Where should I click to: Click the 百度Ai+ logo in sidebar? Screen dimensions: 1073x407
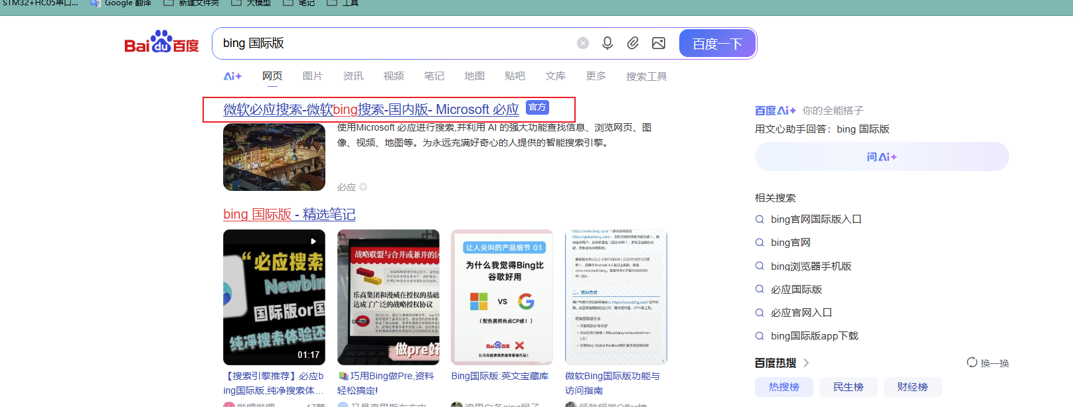click(776, 111)
